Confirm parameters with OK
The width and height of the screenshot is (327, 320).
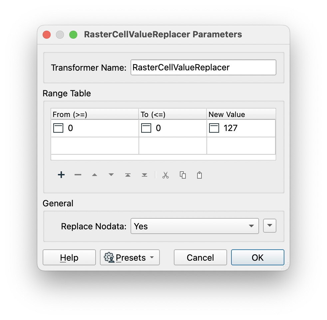click(257, 257)
